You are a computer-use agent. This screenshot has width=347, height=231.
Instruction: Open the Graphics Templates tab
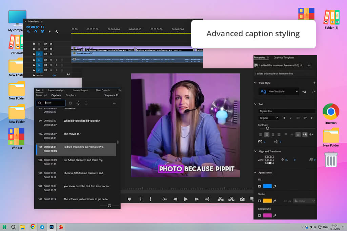click(x=284, y=57)
